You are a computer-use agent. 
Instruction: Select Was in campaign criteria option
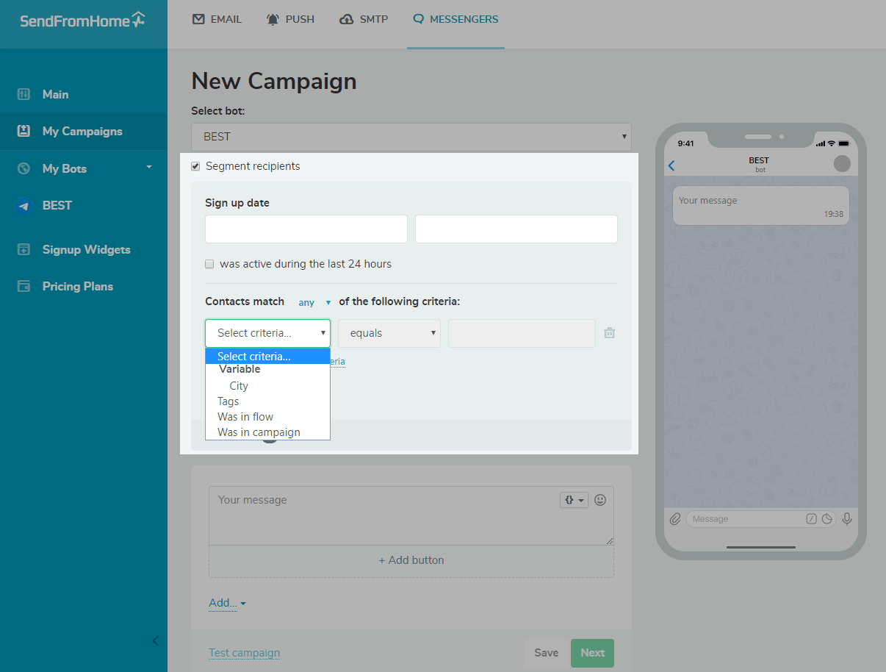(259, 432)
